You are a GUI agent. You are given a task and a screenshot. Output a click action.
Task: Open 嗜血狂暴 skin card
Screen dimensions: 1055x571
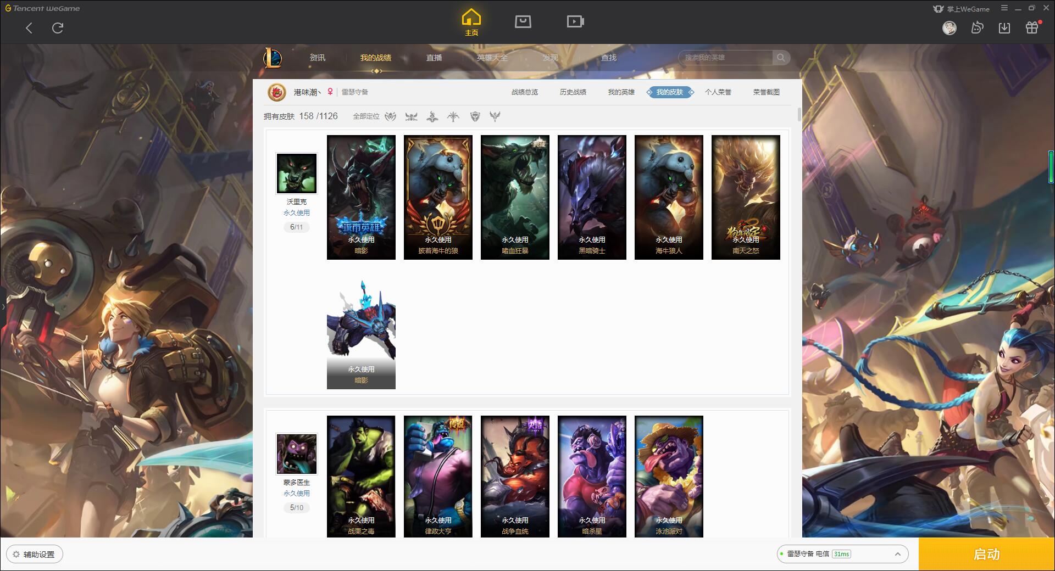(x=515, y=197)
